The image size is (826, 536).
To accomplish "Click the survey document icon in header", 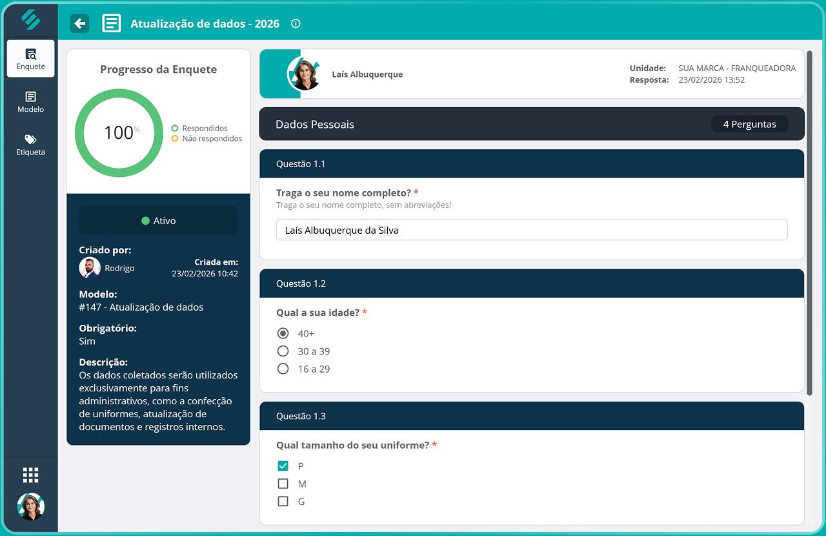I will click(112, 24).
